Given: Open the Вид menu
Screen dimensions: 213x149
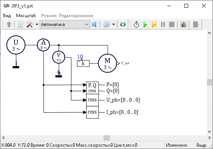Looking at the screenshot, I should click(7, 16).
